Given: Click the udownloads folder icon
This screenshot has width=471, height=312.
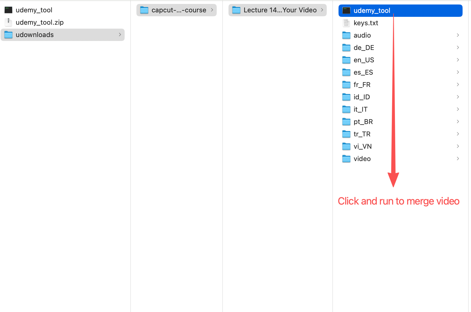Looking at the screenshot, I should coord(8,35).
